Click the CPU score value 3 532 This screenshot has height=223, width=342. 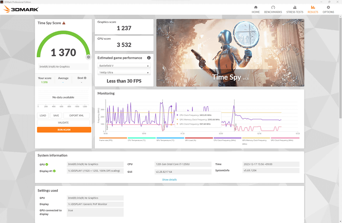coord(124,45)
